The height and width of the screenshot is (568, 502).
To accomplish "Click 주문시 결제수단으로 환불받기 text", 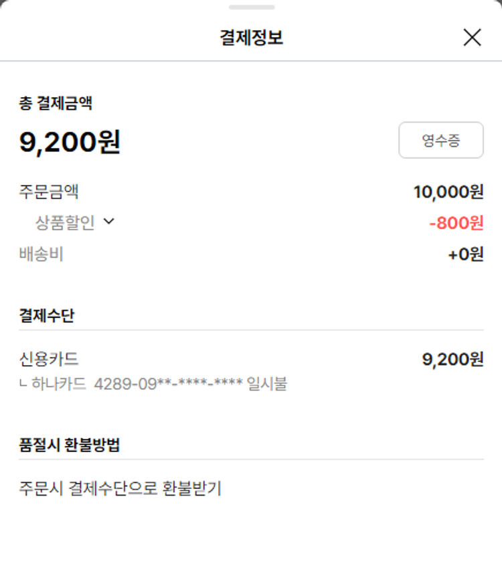I will (120, 488).
